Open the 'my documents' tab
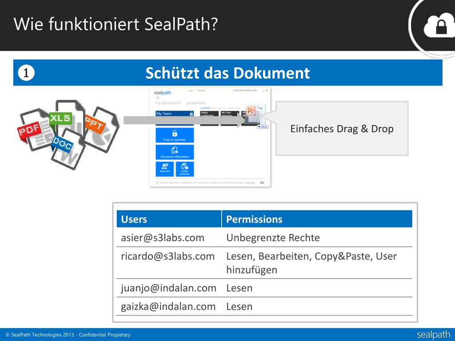455x341 pixels. pos(168,103)
